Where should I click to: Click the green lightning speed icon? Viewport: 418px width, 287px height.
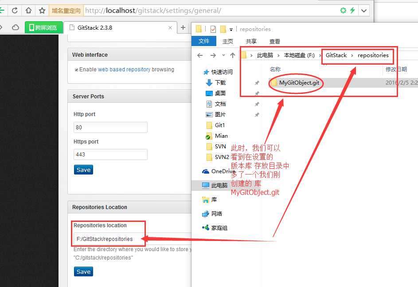pyautogui.click(x=352, y=10)
